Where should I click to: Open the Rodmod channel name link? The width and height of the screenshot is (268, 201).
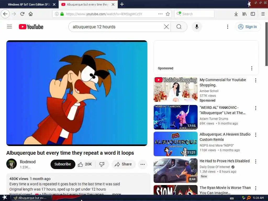pyautogui.click(x=28, y=162)
